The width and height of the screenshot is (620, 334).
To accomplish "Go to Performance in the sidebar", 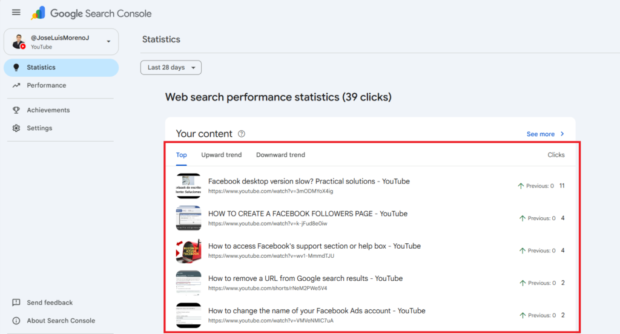I will pyautogui.click(x=61, y=85).
